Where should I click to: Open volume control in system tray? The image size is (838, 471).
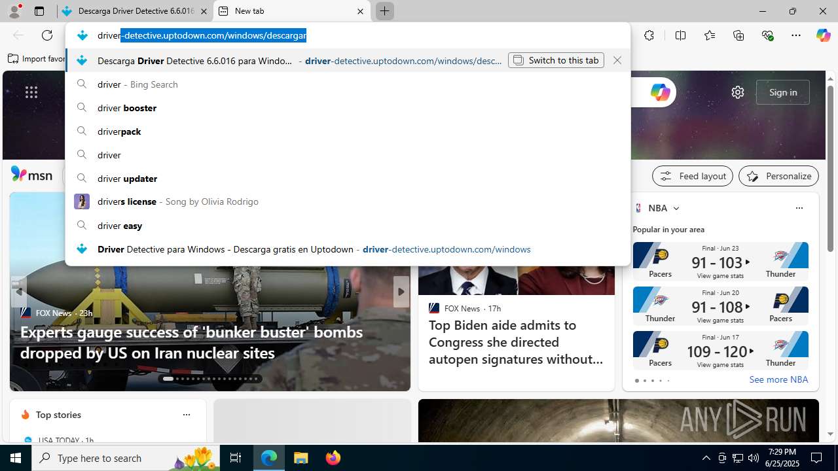(x=754, y=458)
